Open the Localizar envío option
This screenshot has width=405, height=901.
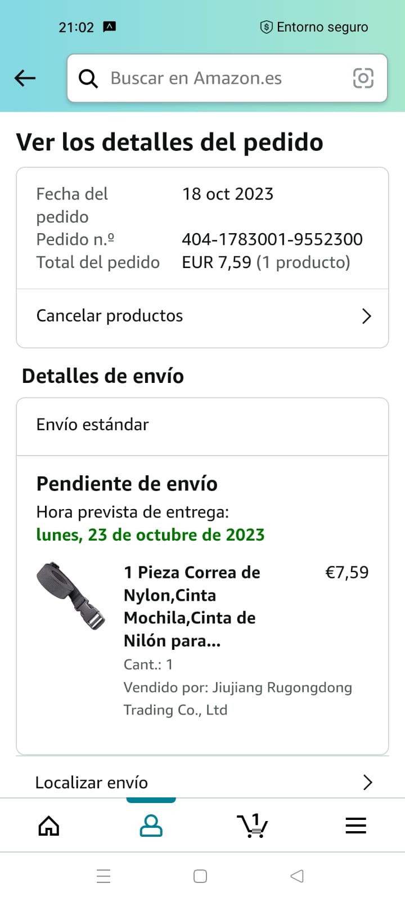[202, 782]
